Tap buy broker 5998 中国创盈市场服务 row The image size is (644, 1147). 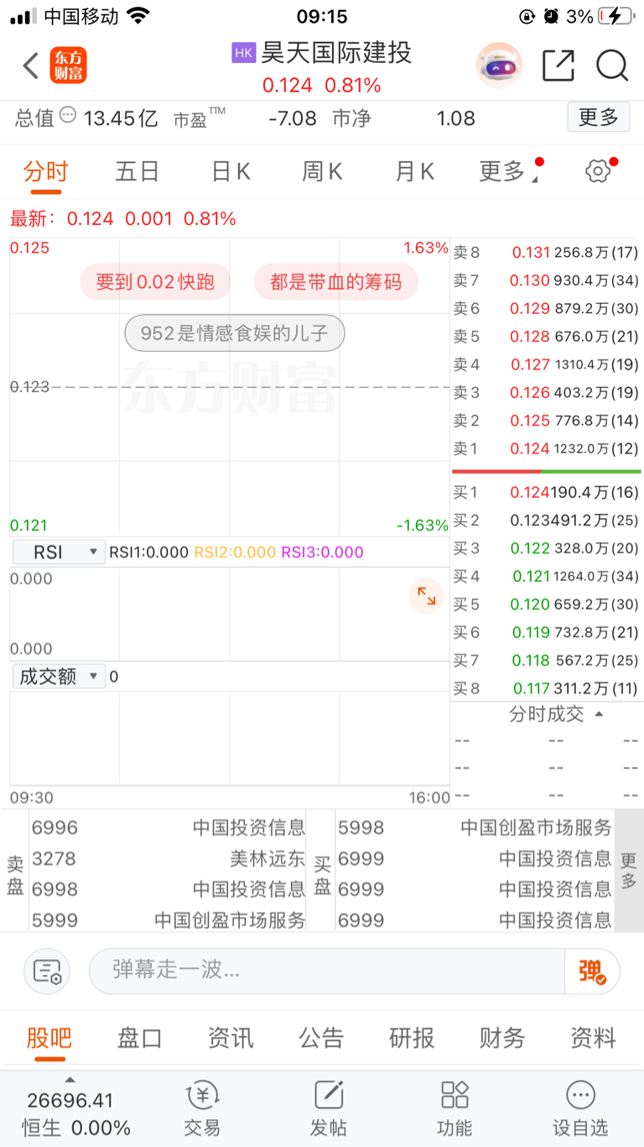475,828
